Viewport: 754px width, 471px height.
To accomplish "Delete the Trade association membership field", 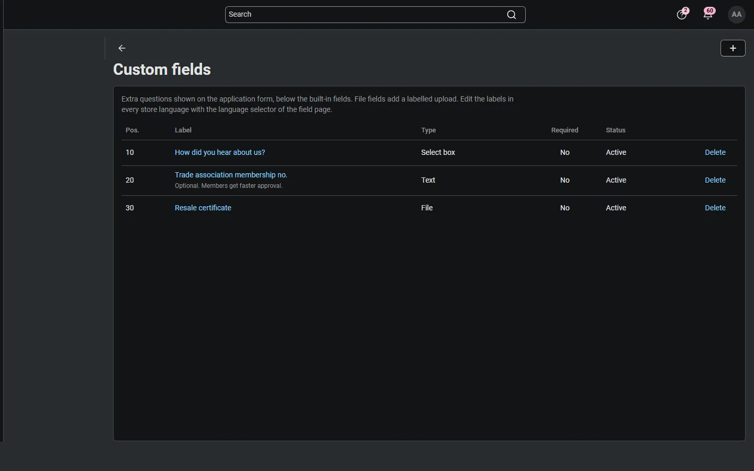I will (x=715, y=180).
